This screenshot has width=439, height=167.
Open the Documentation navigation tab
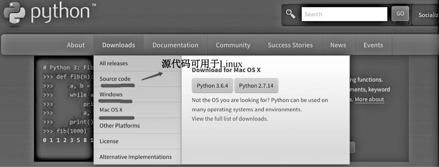tap(175, 45)
